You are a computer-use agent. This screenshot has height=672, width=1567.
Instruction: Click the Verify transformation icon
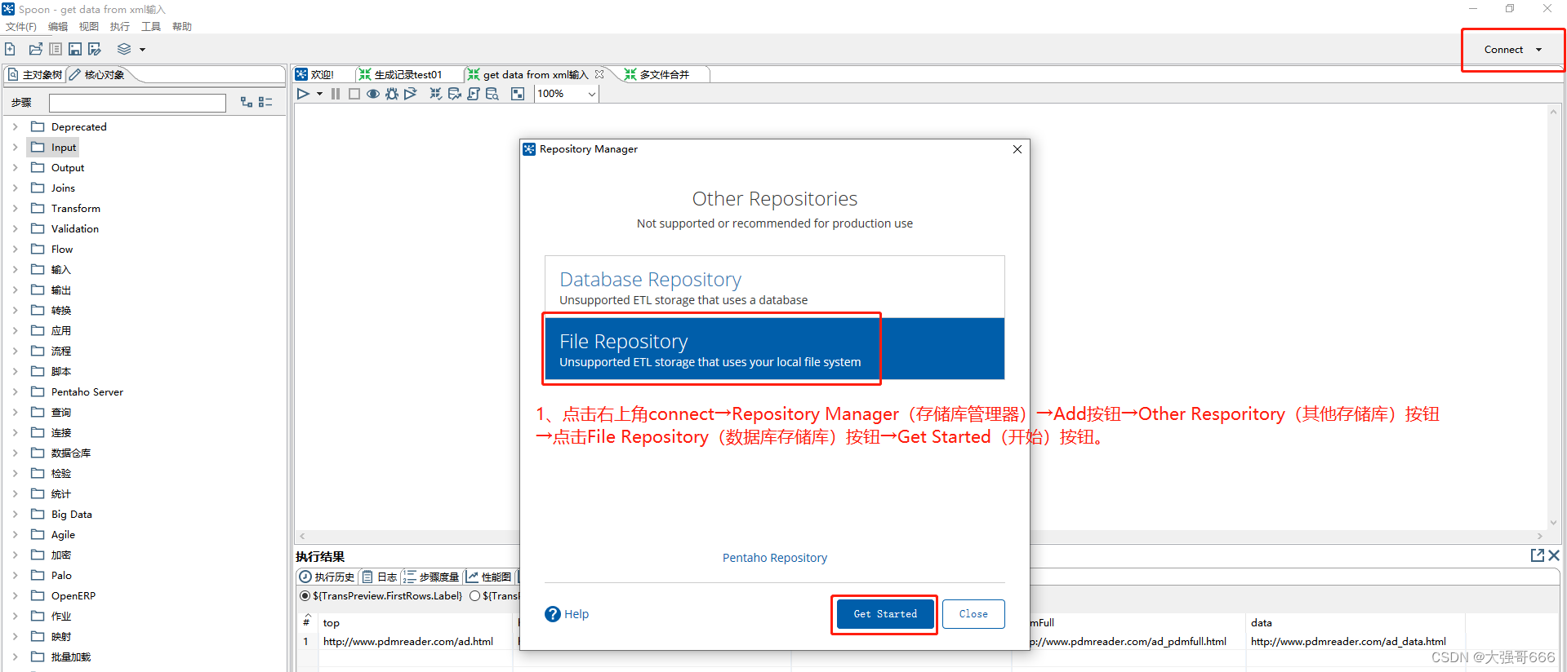(x=436, y=94)
